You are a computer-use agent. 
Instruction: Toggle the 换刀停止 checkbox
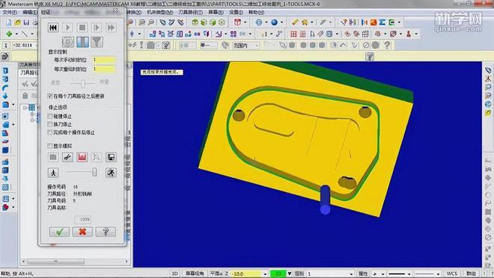(50, 124)
